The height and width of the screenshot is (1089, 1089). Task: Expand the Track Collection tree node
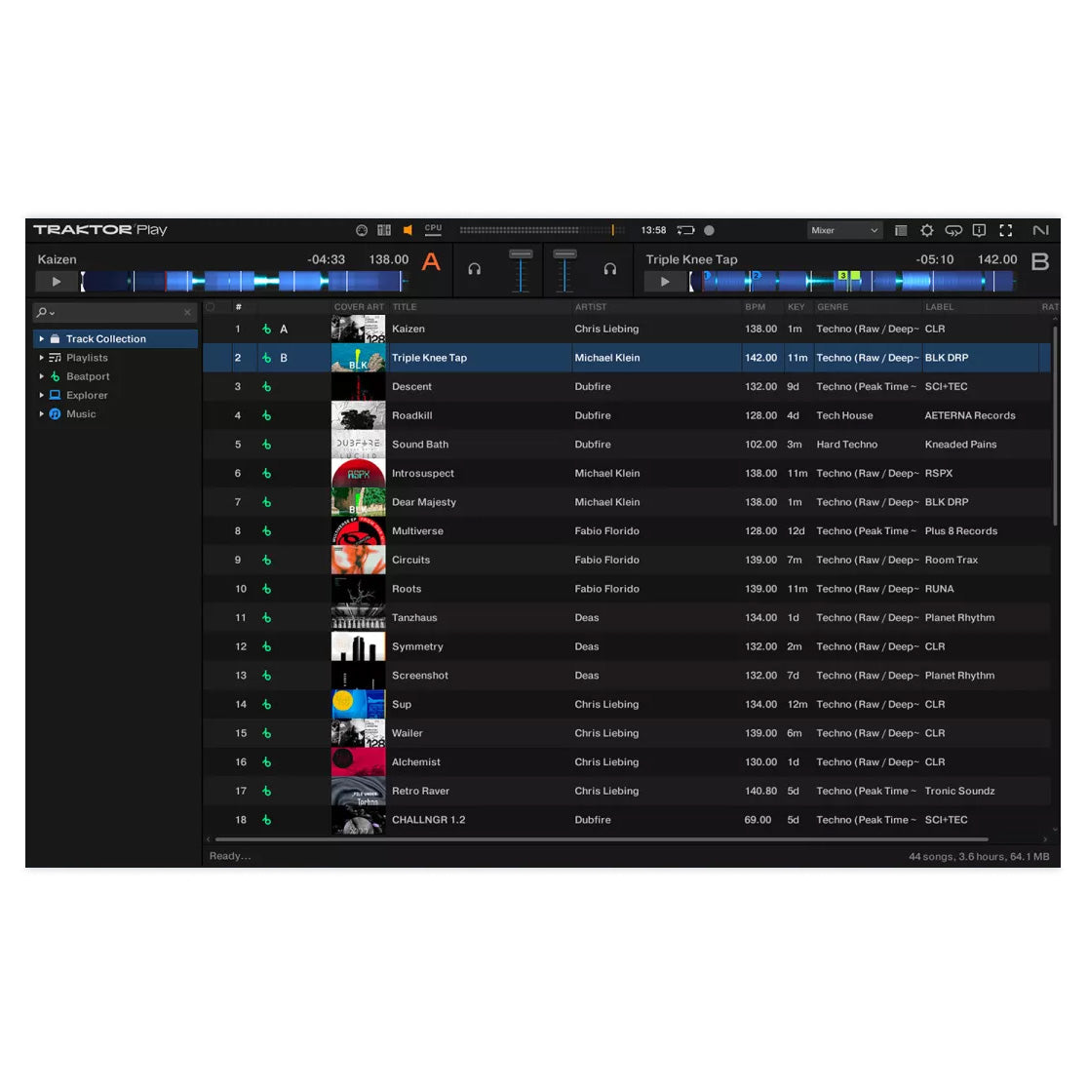[x=42, y=339]
